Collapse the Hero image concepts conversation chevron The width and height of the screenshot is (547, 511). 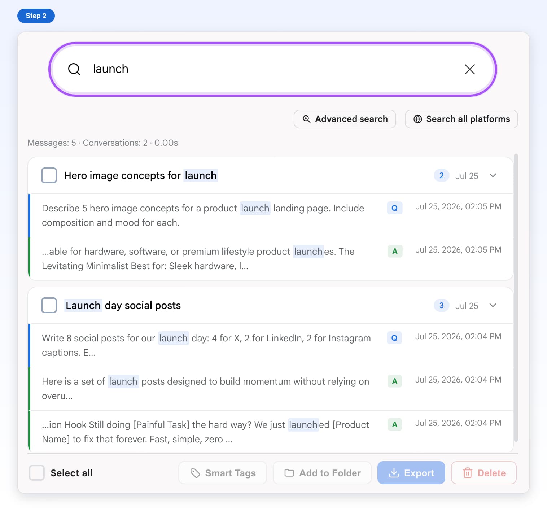(493, 175)
